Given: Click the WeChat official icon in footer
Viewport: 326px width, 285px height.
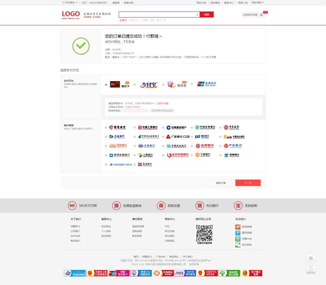Looking at the screenshot, I should [x=238, y=245].
